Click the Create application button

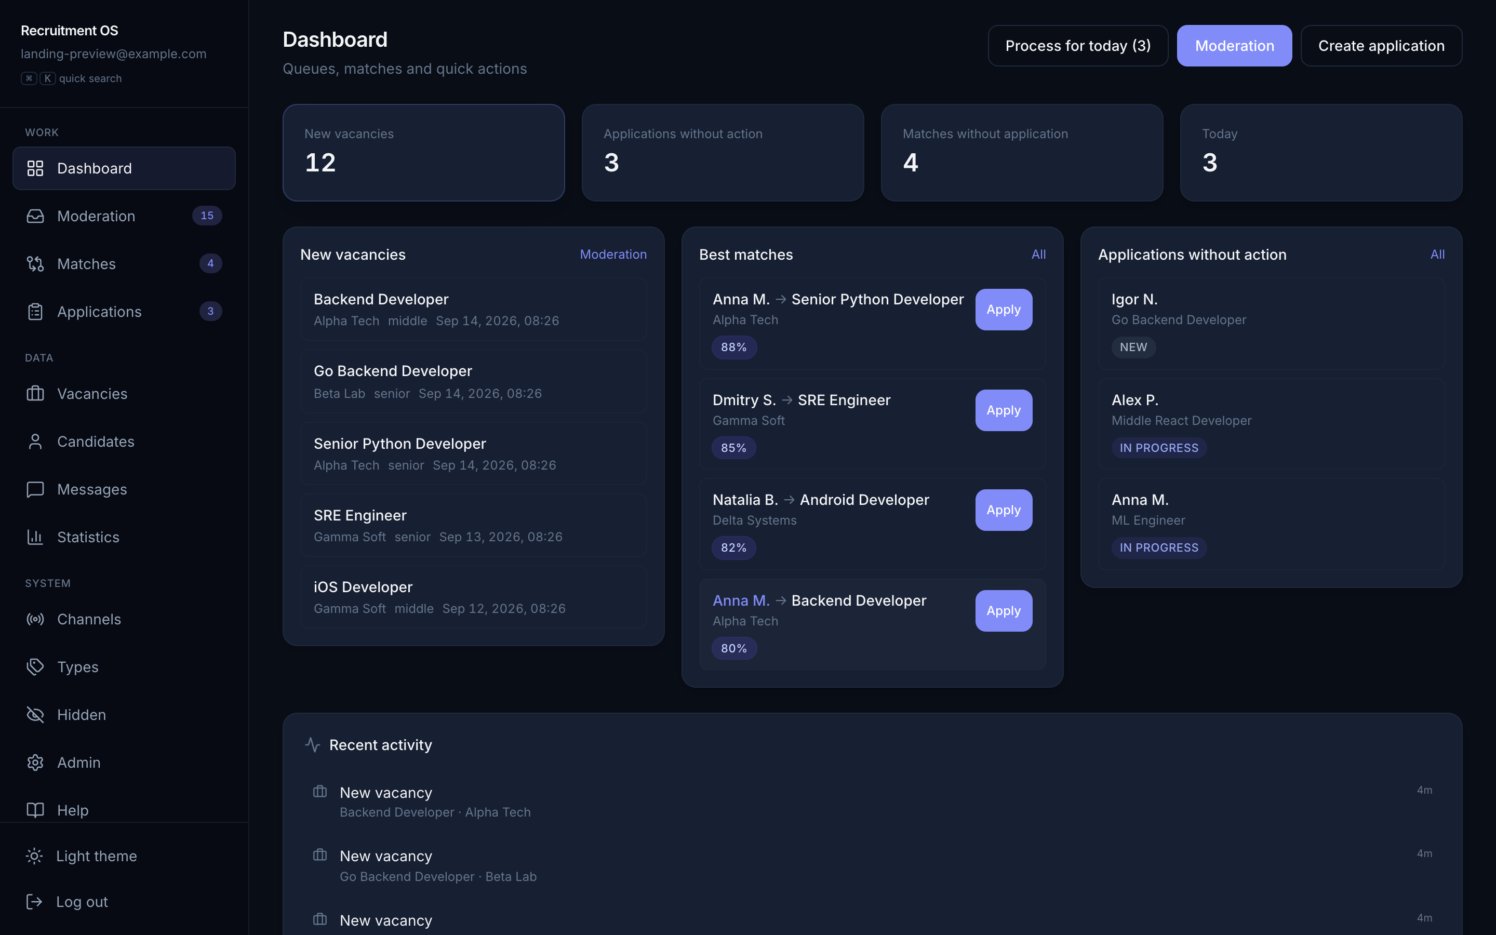[1381, 46]
